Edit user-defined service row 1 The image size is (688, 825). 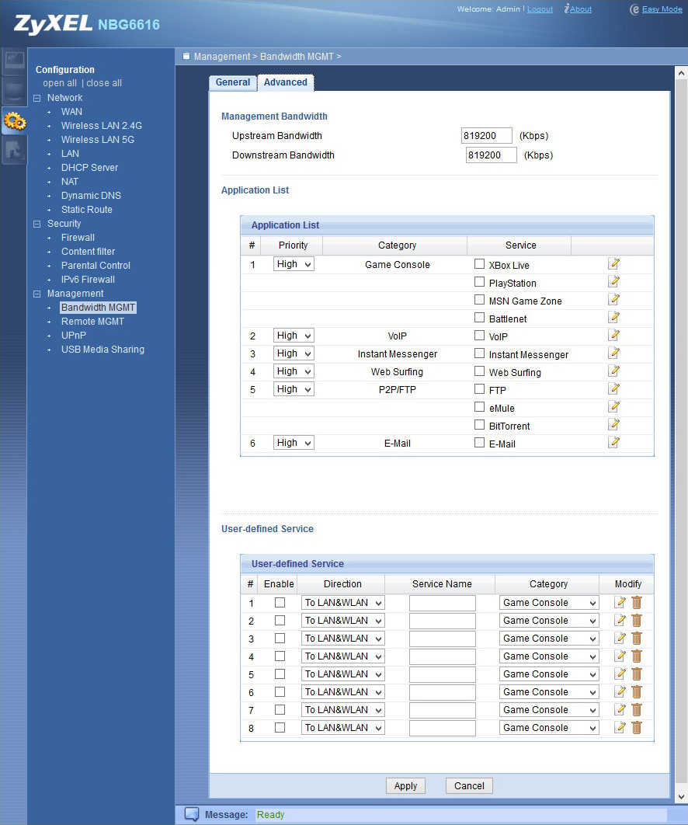(620, 603)
